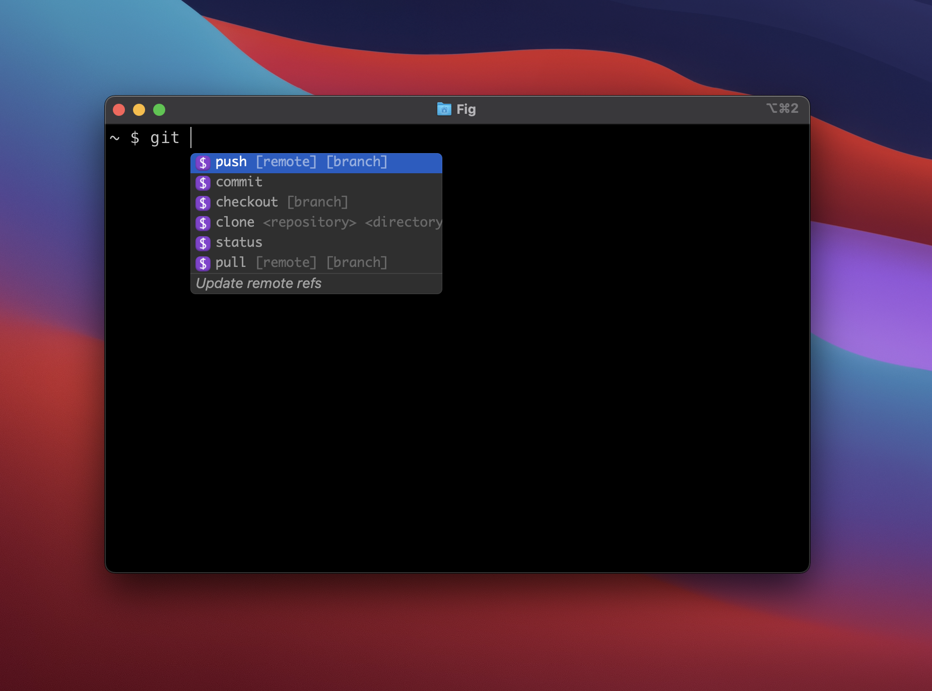
Task: Minimize the Fig terminal window
Action: pyautogui.click(x=139, y=110)
